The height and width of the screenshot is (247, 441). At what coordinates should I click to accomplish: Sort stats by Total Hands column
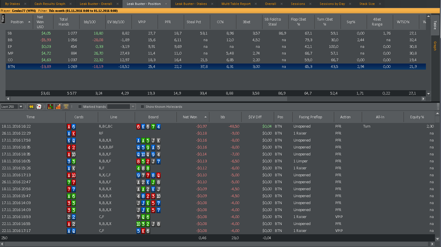[x=64, y=22]
